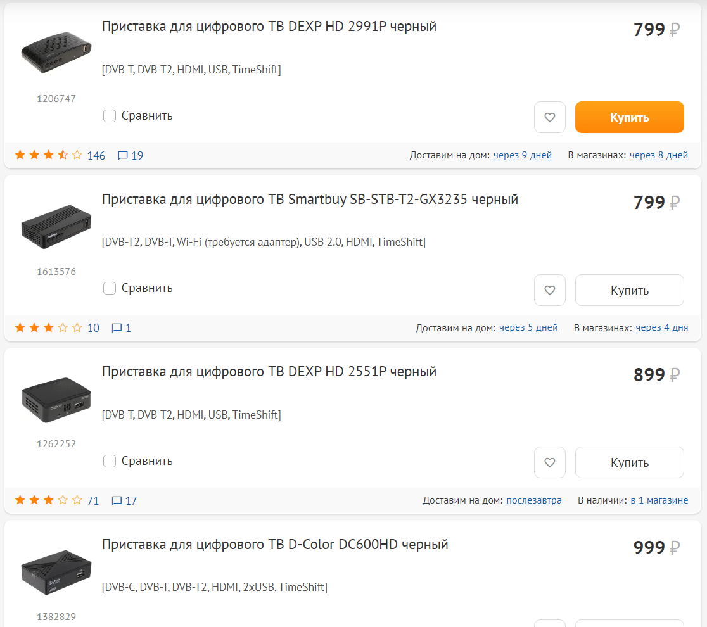The height and width of the screenshot is (627, 707).
Task: Open comments icon for DEXP HD 2991P
Action: (124, 155)
